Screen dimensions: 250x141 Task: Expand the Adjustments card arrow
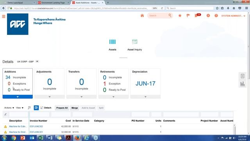coord(50,97)
